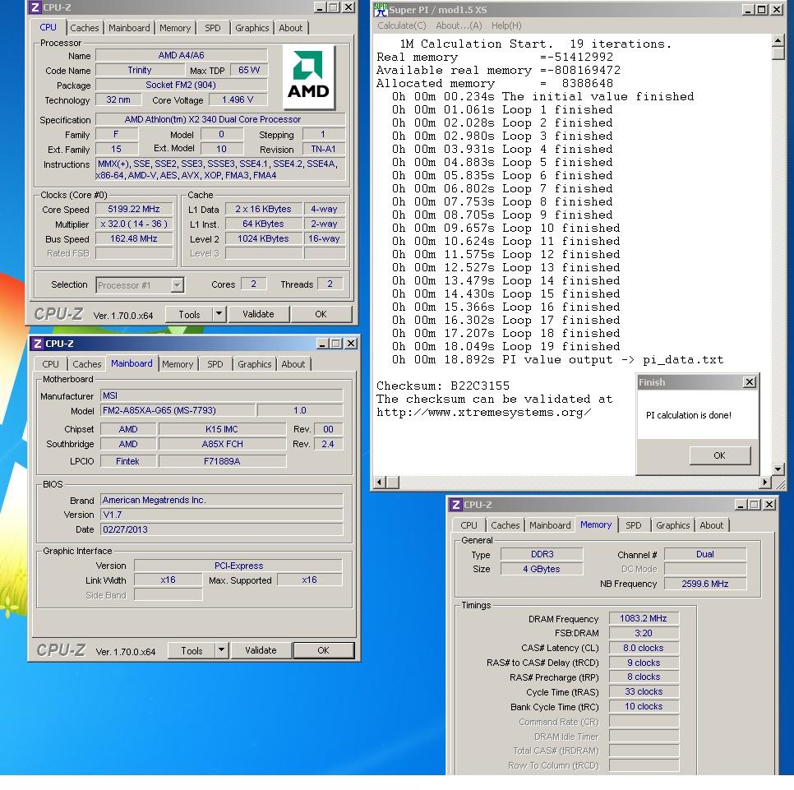Open Graphics tab in Mainboard CPU-Z window
Image resolution: width=794 pixels, height=790 pixels.
[254, 364]
